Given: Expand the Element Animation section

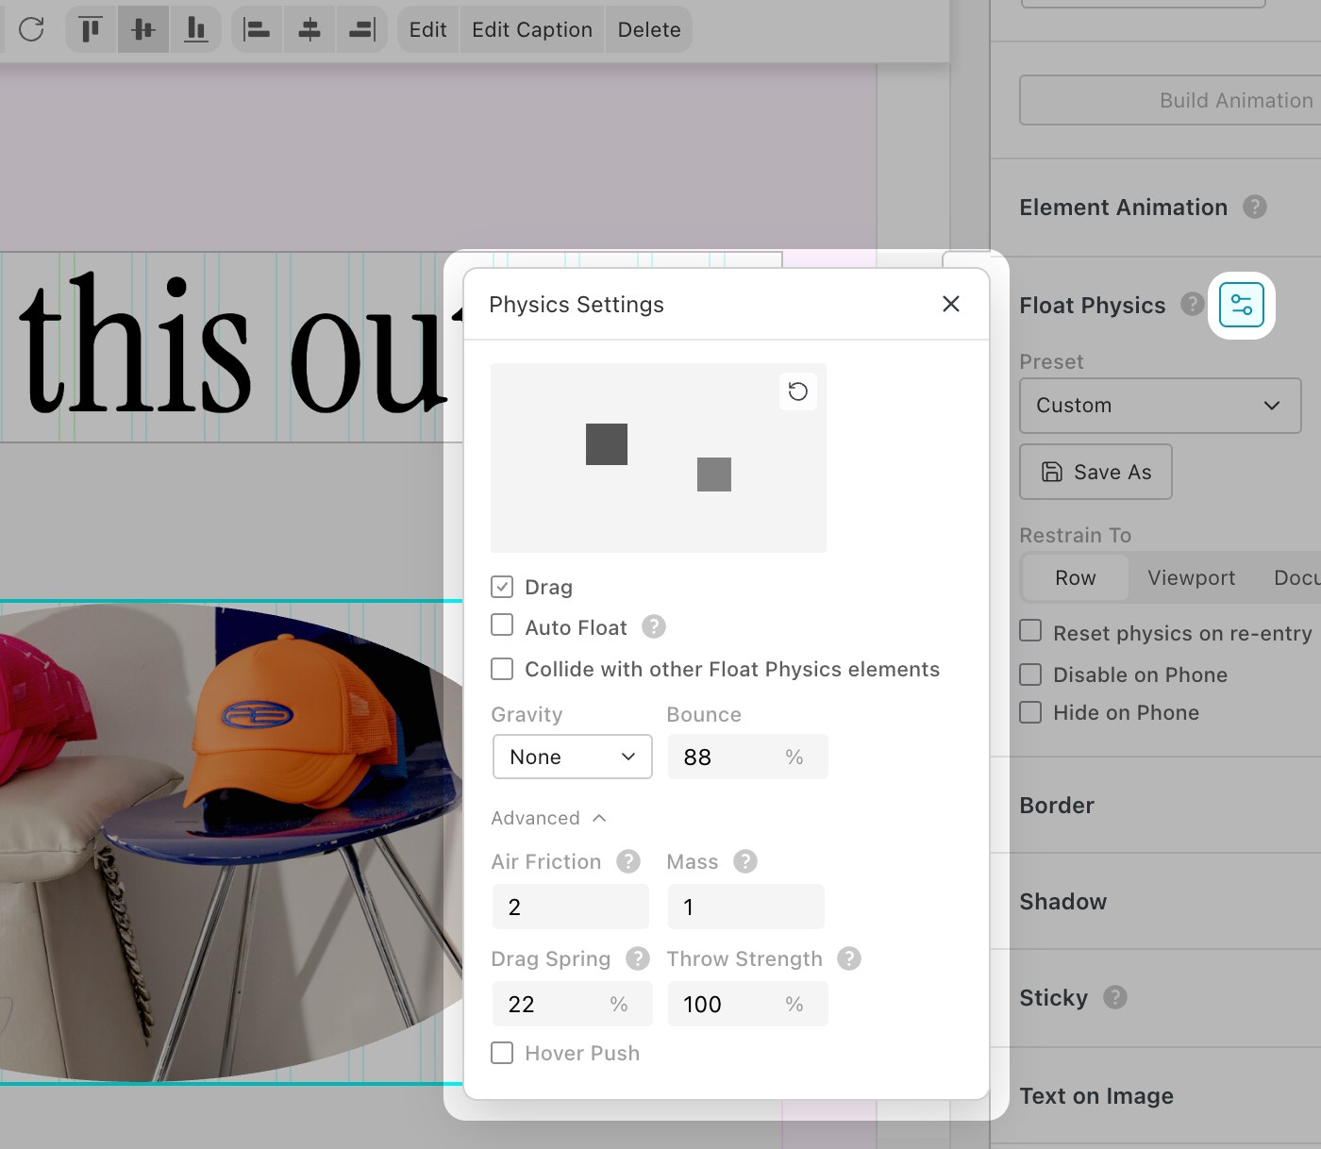Looking at the screenshot, I should pos(1123,208).
